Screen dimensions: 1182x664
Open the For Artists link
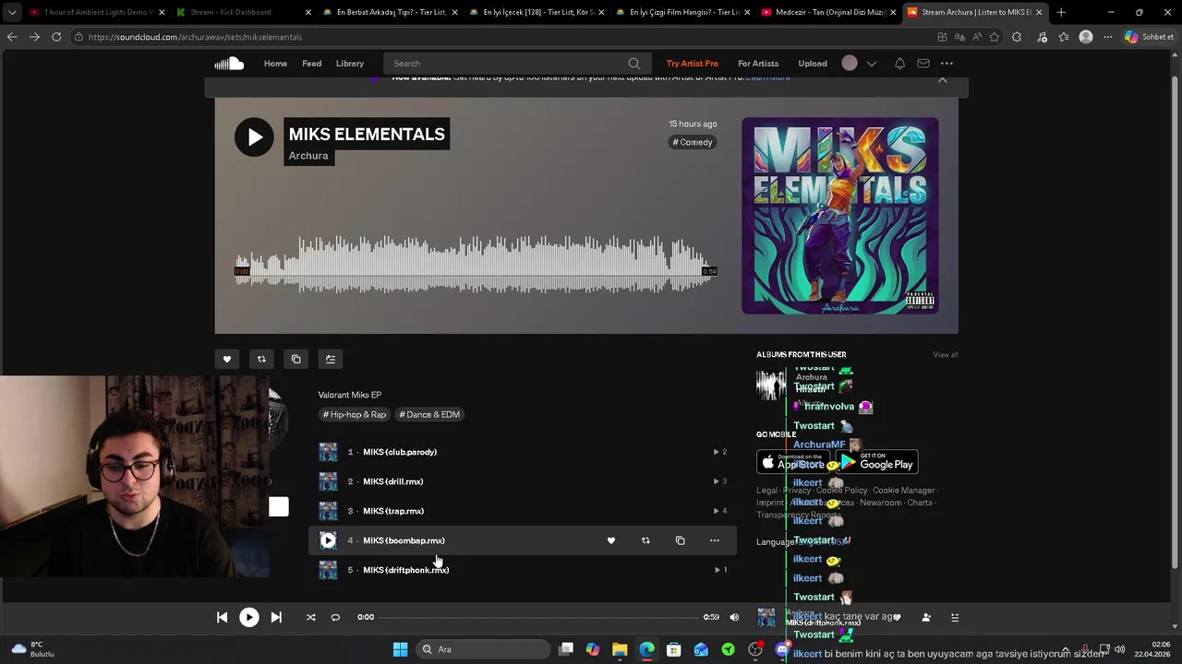pyautogui.click(x=758, y=64)
